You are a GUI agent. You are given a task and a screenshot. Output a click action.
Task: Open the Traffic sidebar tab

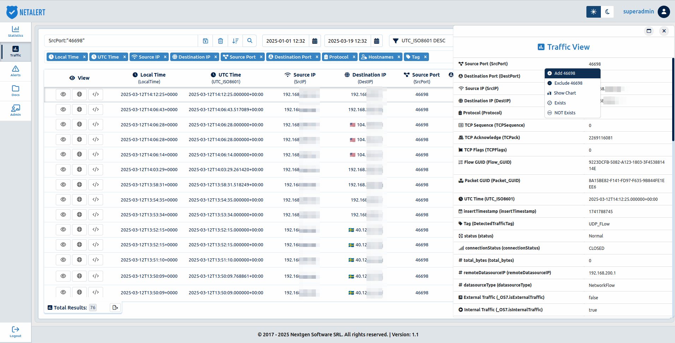pos(16,52)
